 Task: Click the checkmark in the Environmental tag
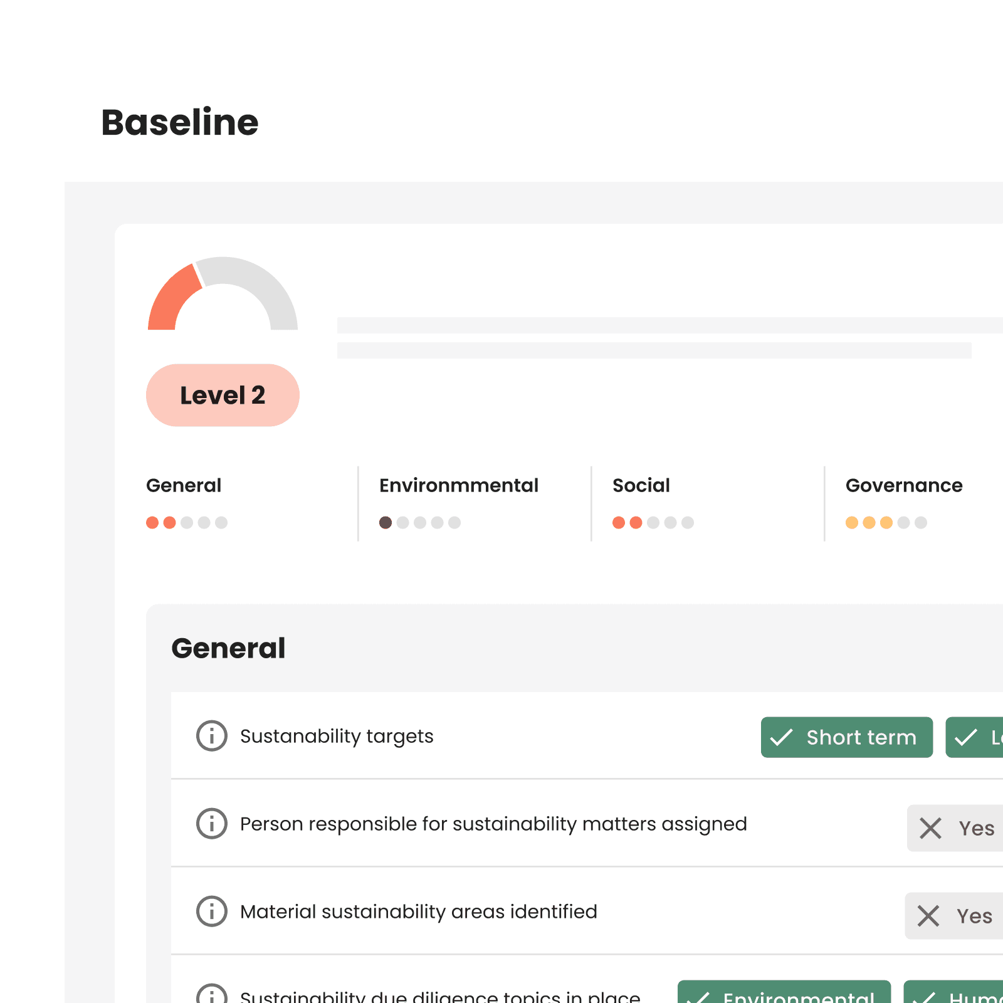(x=702, y=997)
